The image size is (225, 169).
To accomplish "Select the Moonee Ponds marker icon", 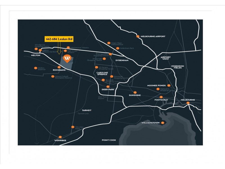I will [169, 85].
